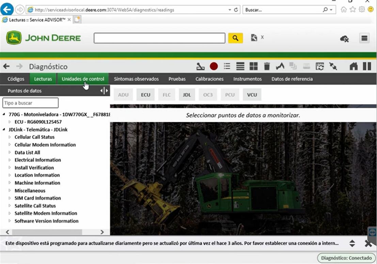This screenshot has height=264, width=377.
Task: Expand Data List All node
Action: point(10,152)
